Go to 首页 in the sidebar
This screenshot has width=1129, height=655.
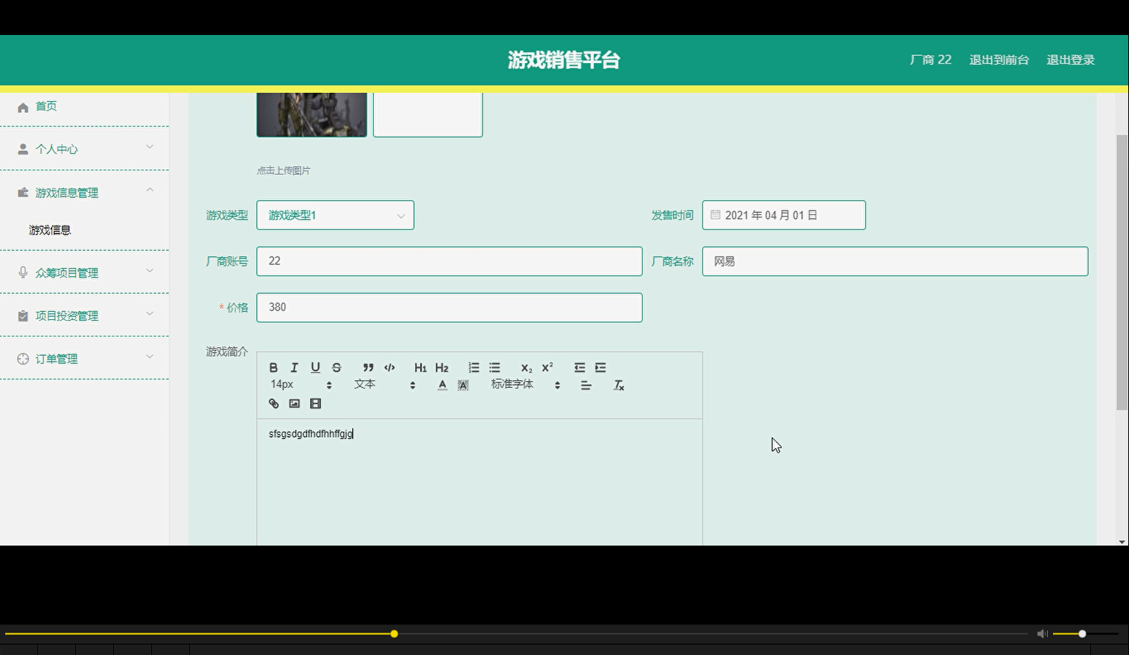(45, 106)
